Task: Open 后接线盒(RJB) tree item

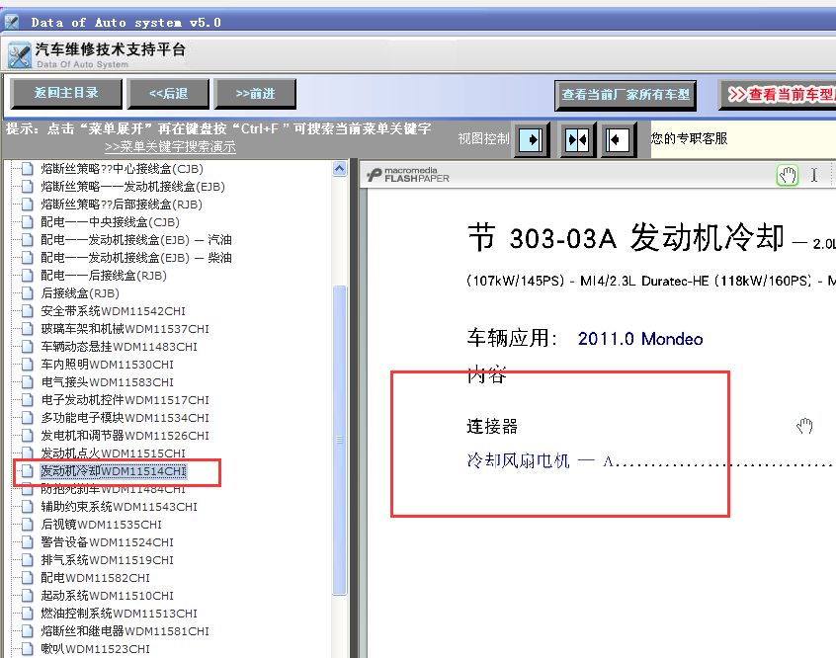Action: coord(80,293)
